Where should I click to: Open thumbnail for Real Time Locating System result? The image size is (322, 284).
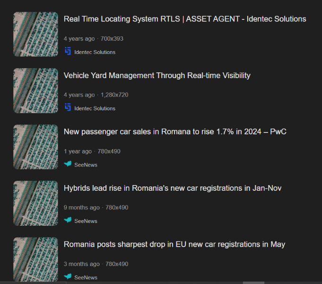[35, 35]
